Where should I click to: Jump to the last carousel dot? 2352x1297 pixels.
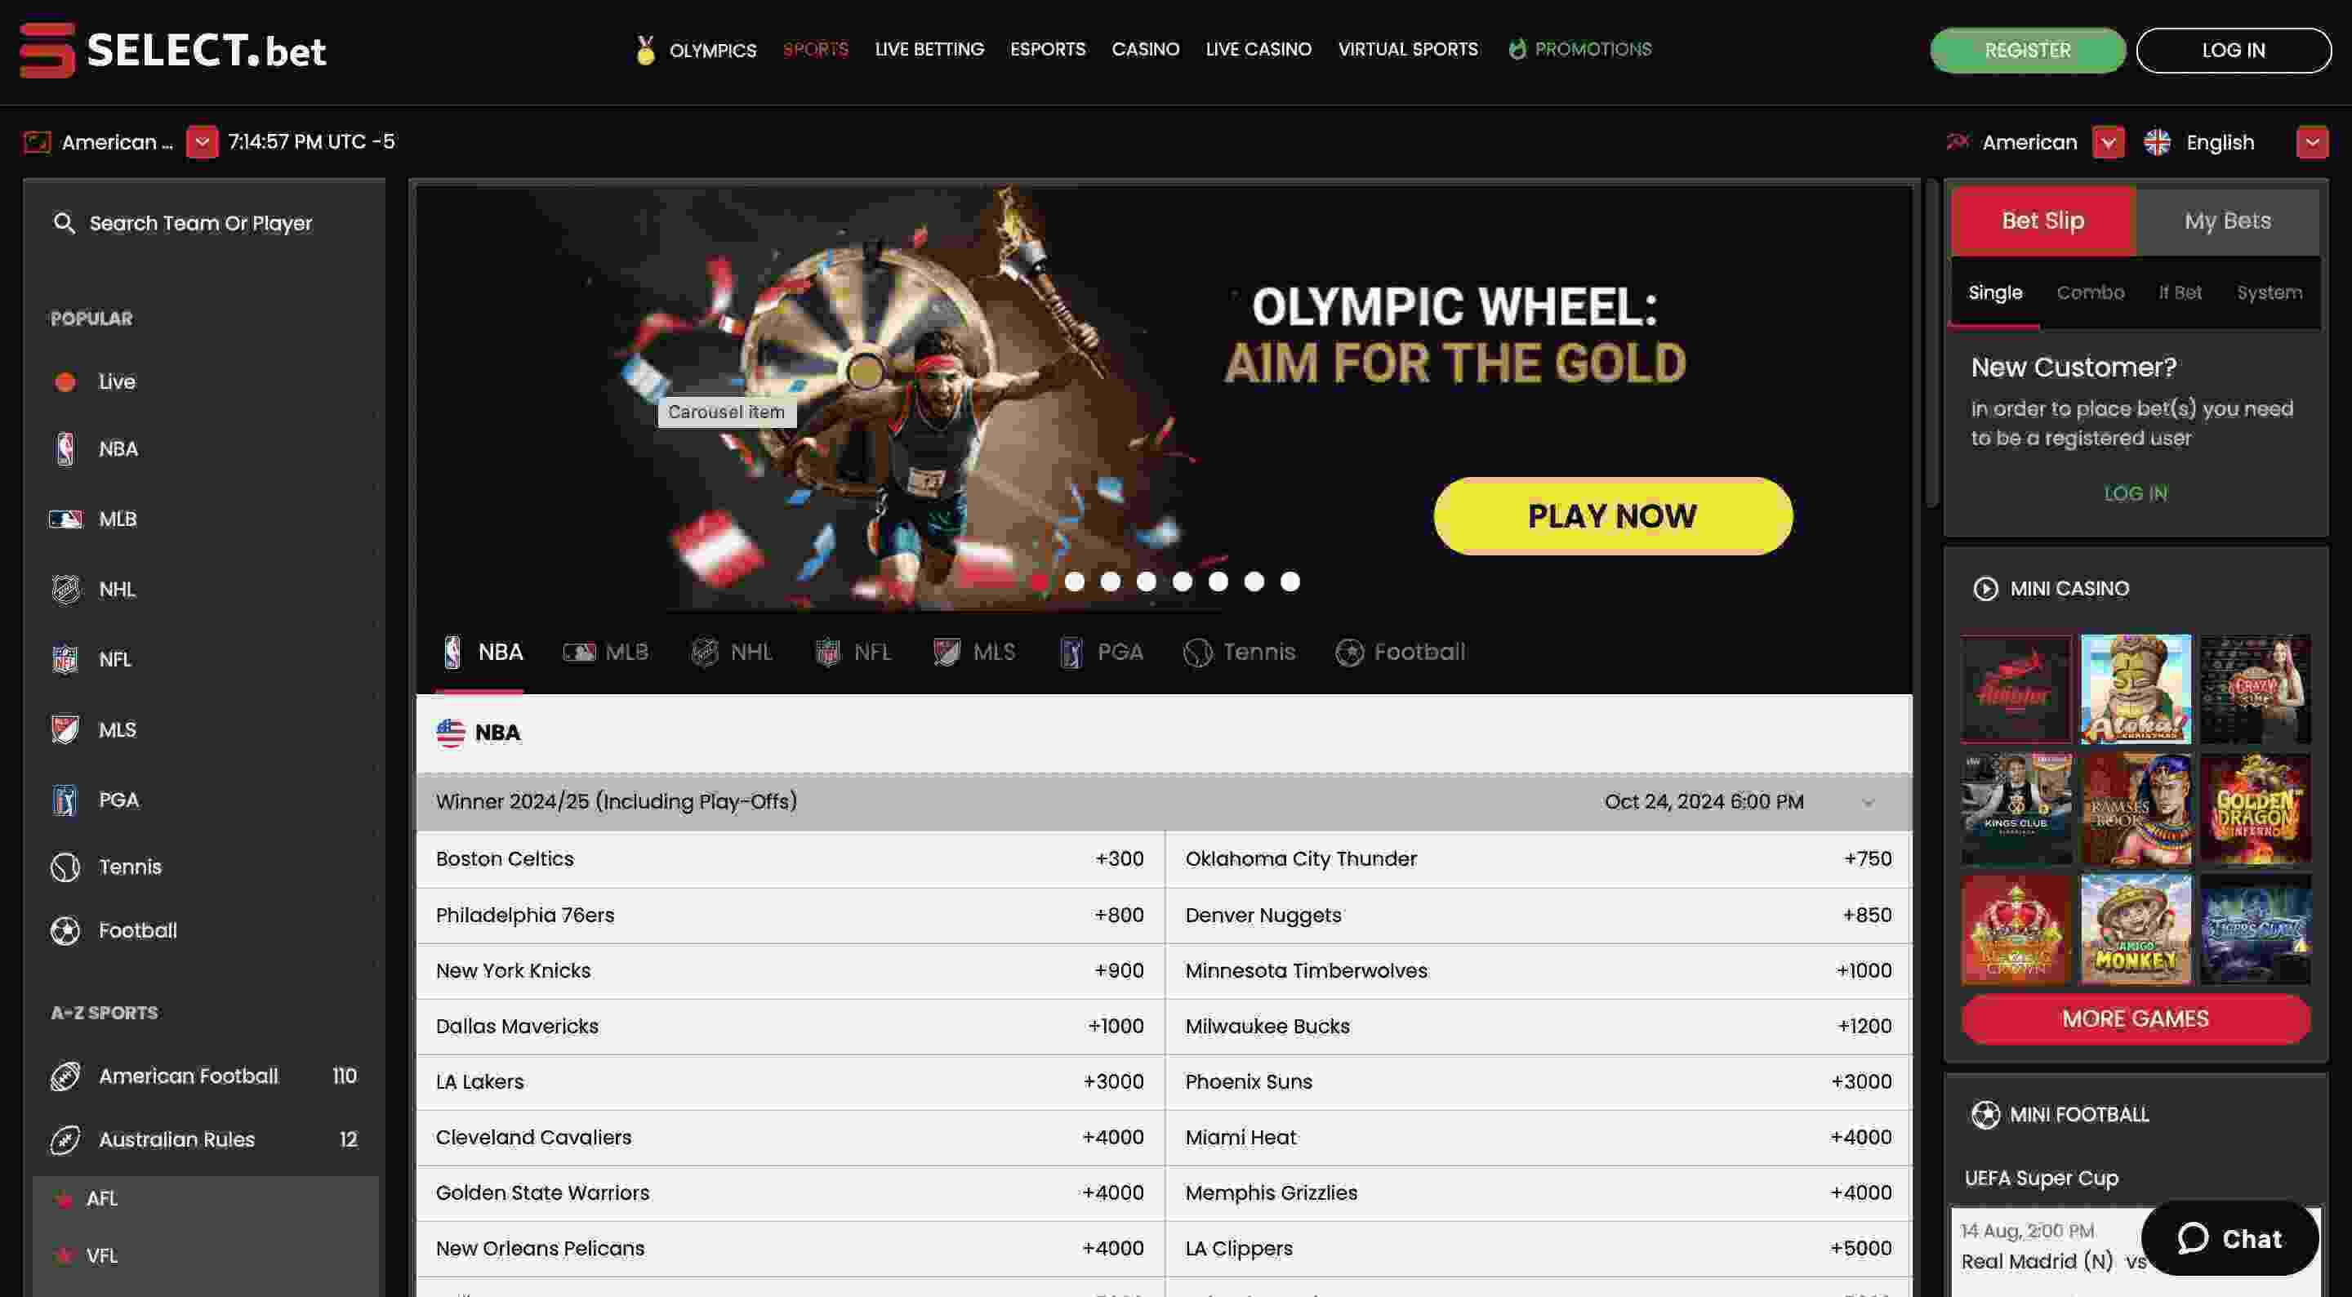(1290, 582)
